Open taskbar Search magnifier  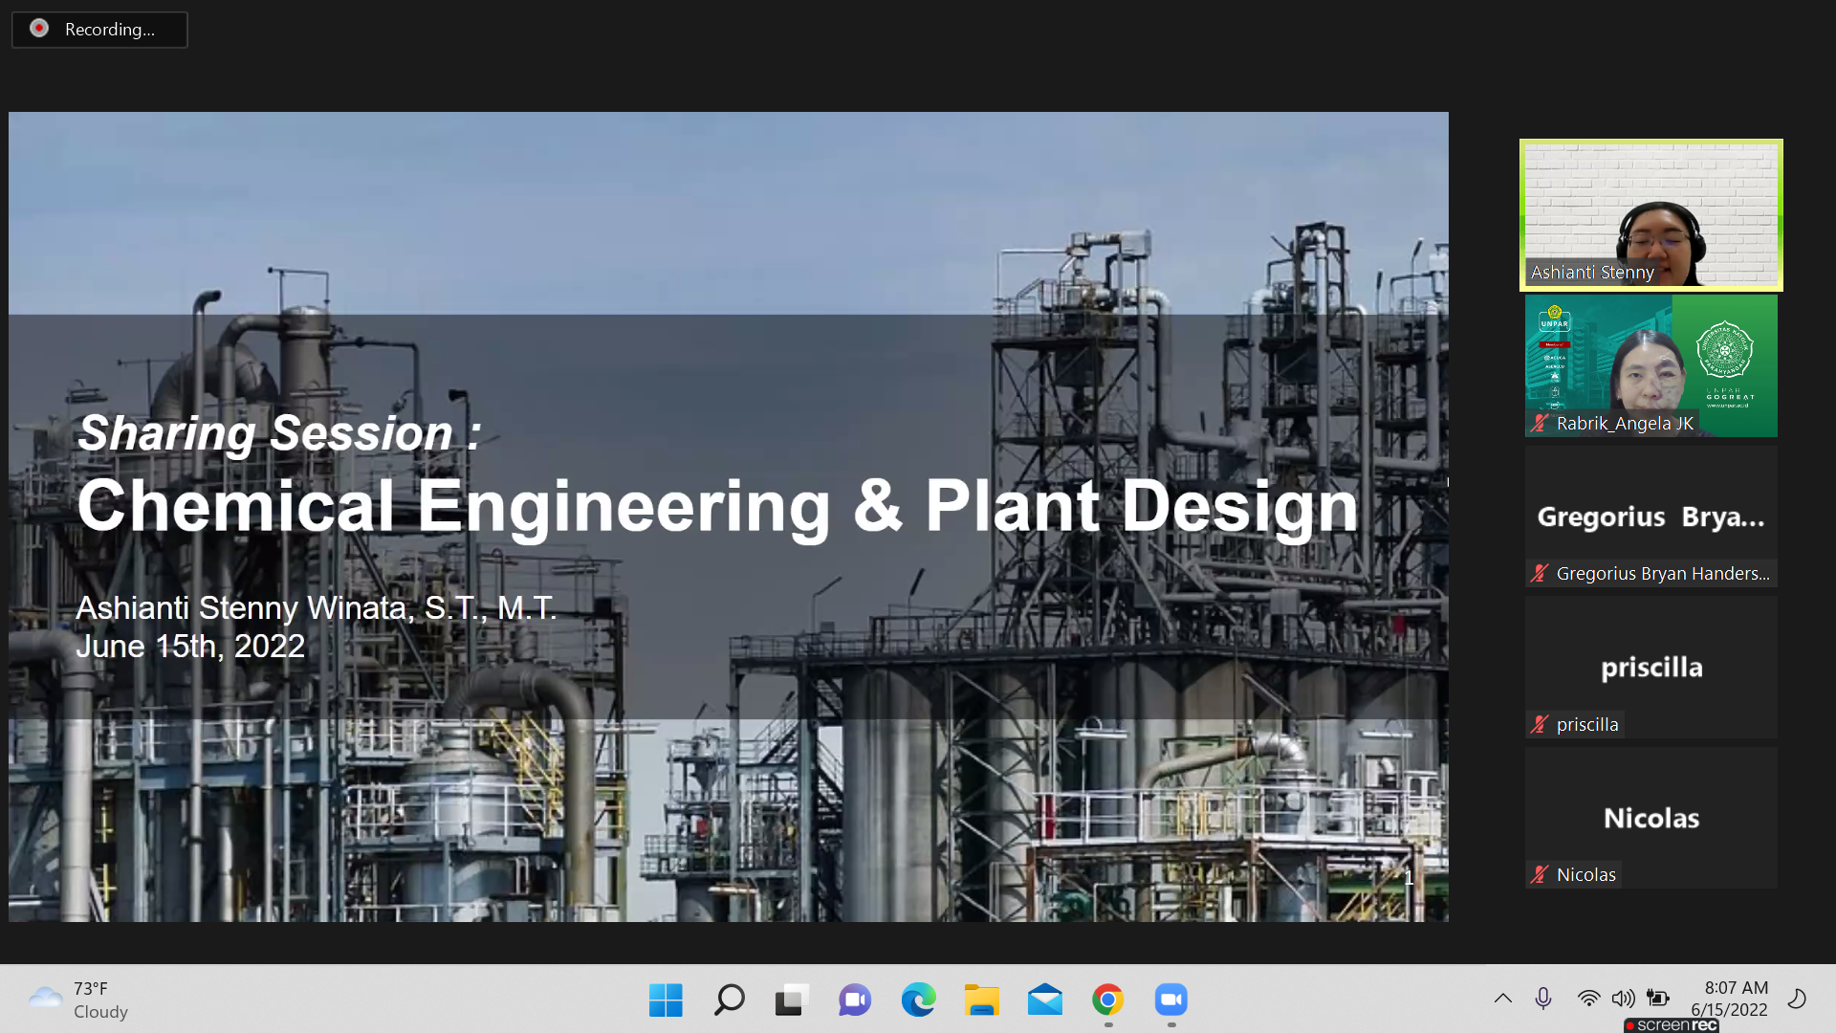click(729, 1000)
